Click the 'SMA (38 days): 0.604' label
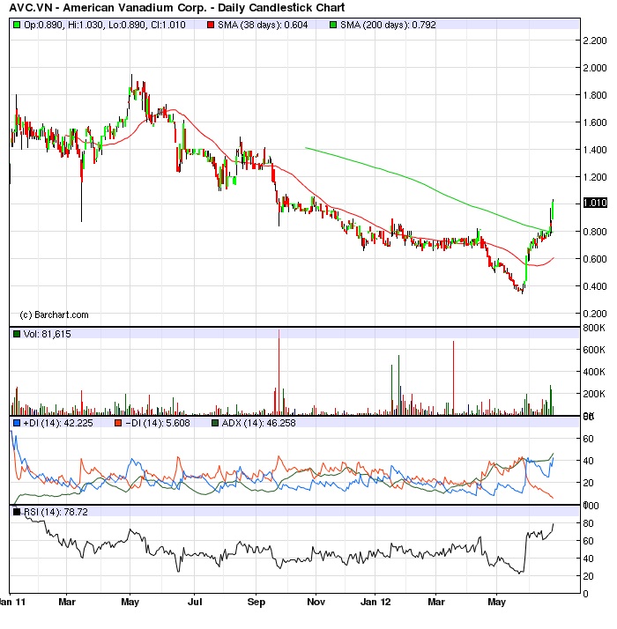Viewport: 617px width, 629px height. 263,25
